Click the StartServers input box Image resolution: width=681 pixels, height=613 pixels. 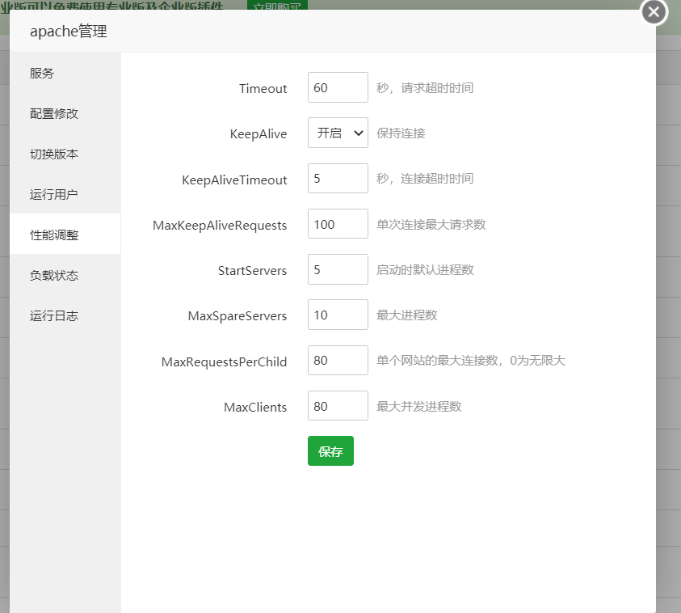click(x=338, y=269)
